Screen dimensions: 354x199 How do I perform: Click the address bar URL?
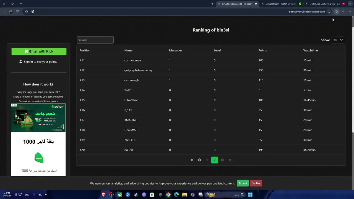coord(307,12)
